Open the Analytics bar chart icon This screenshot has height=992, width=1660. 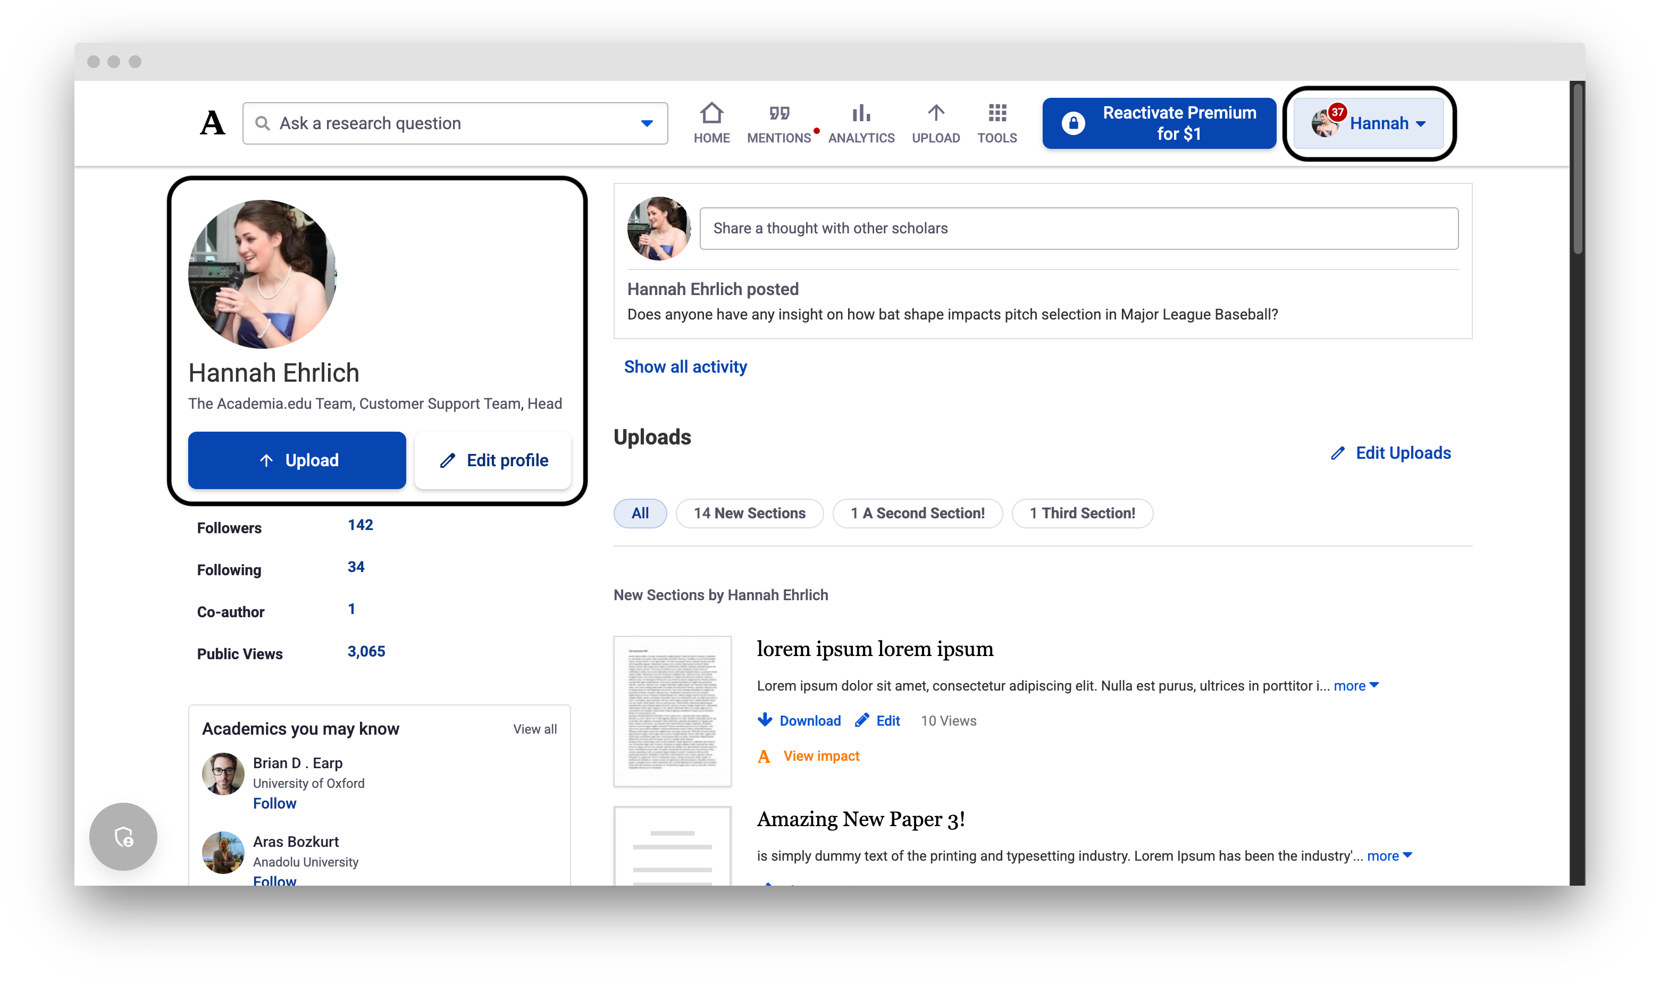[861, 113]
